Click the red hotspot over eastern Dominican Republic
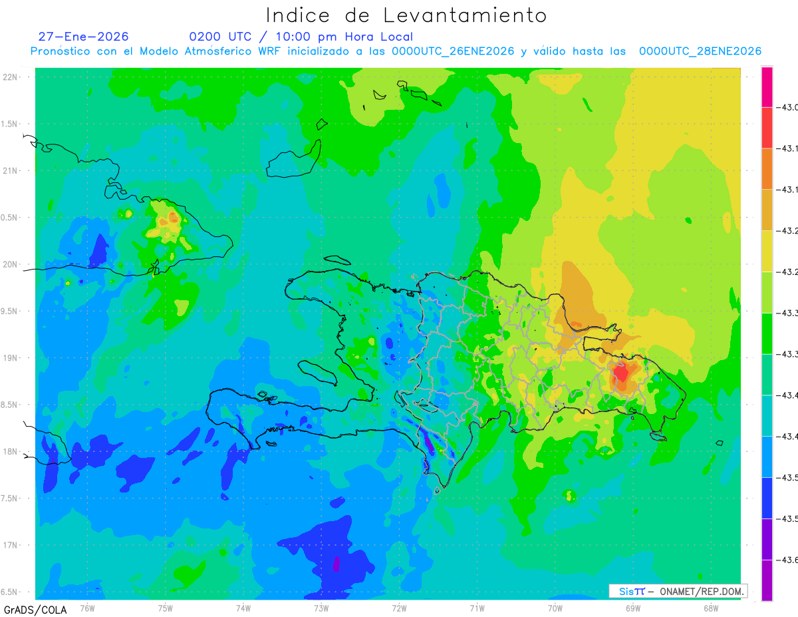 coord(621,373)
